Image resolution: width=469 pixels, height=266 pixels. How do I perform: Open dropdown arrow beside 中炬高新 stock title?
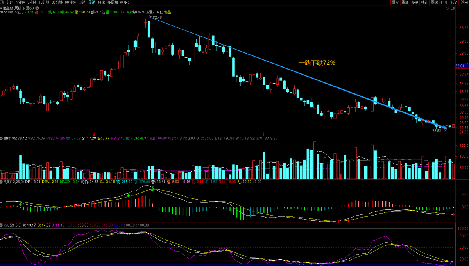coord(37,7)
